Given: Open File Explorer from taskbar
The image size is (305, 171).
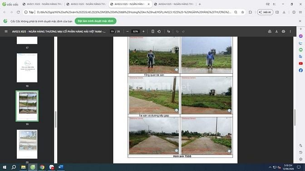Looking at the screenshot, I should [23, 167].
